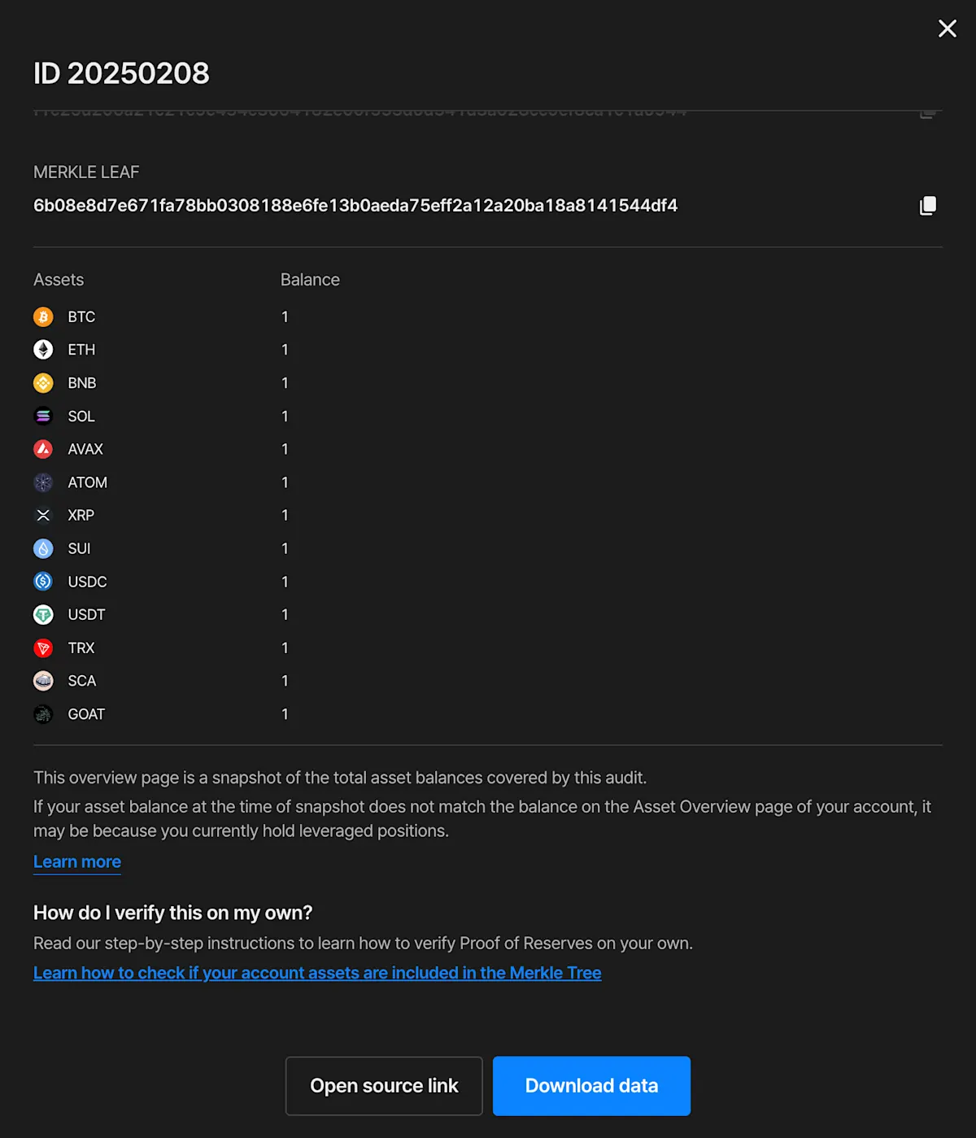Click the ETH coin icon
Screen dimensions: 976x1138
(43, 350)
